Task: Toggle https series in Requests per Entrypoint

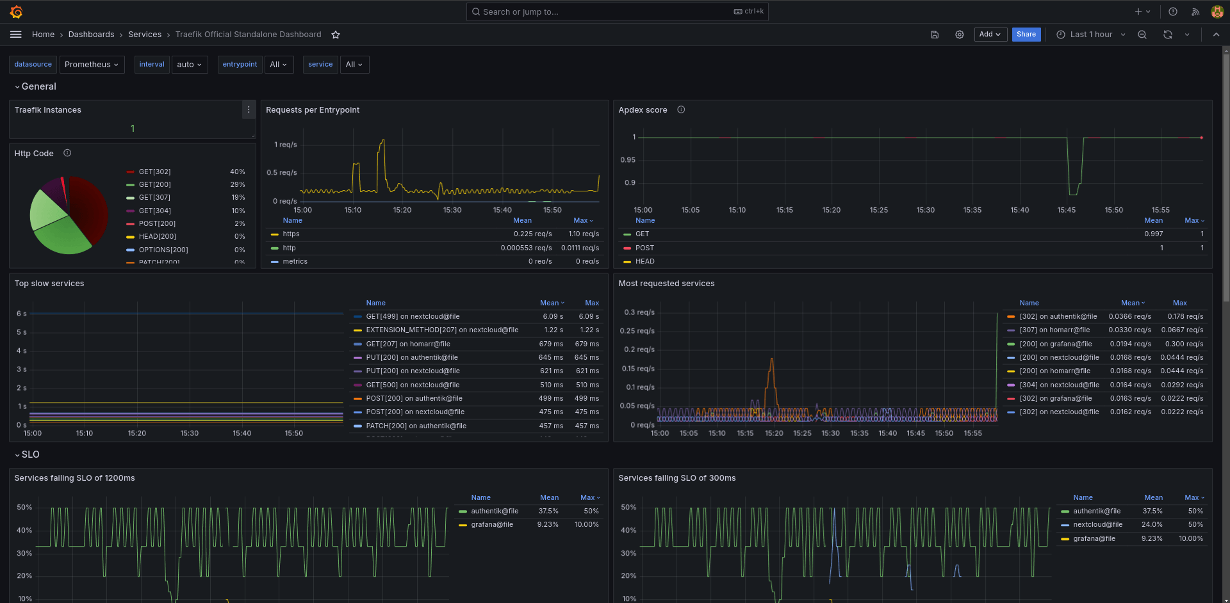Action: 291,234
